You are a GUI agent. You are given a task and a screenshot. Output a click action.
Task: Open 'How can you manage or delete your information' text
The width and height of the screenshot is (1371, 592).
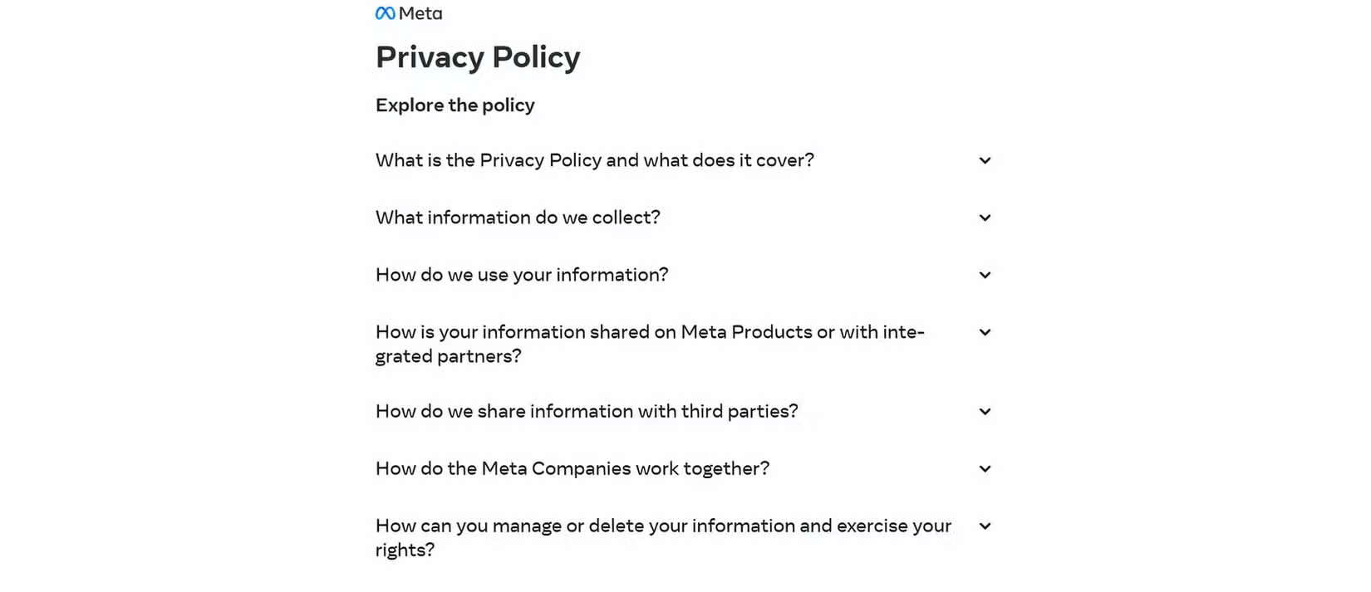(663, 526)
